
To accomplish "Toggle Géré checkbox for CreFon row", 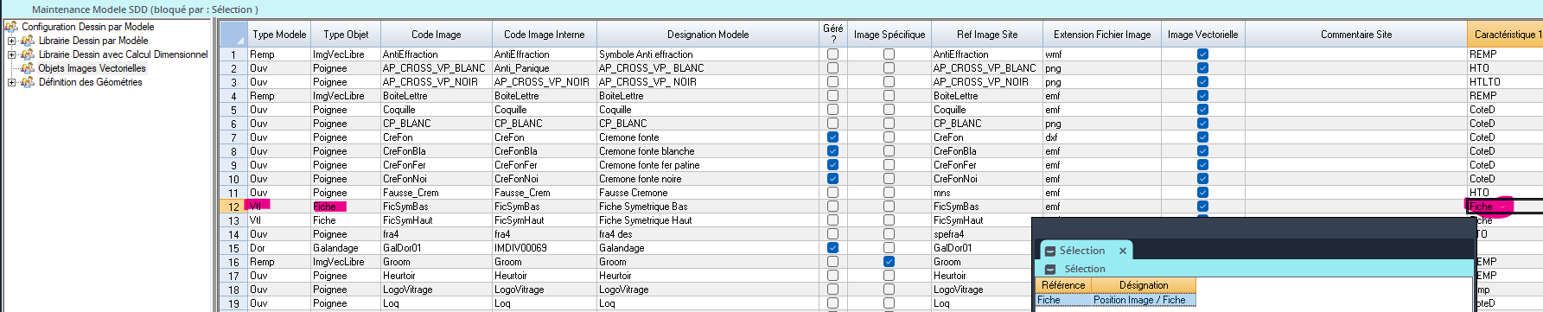I will (832, 137).
